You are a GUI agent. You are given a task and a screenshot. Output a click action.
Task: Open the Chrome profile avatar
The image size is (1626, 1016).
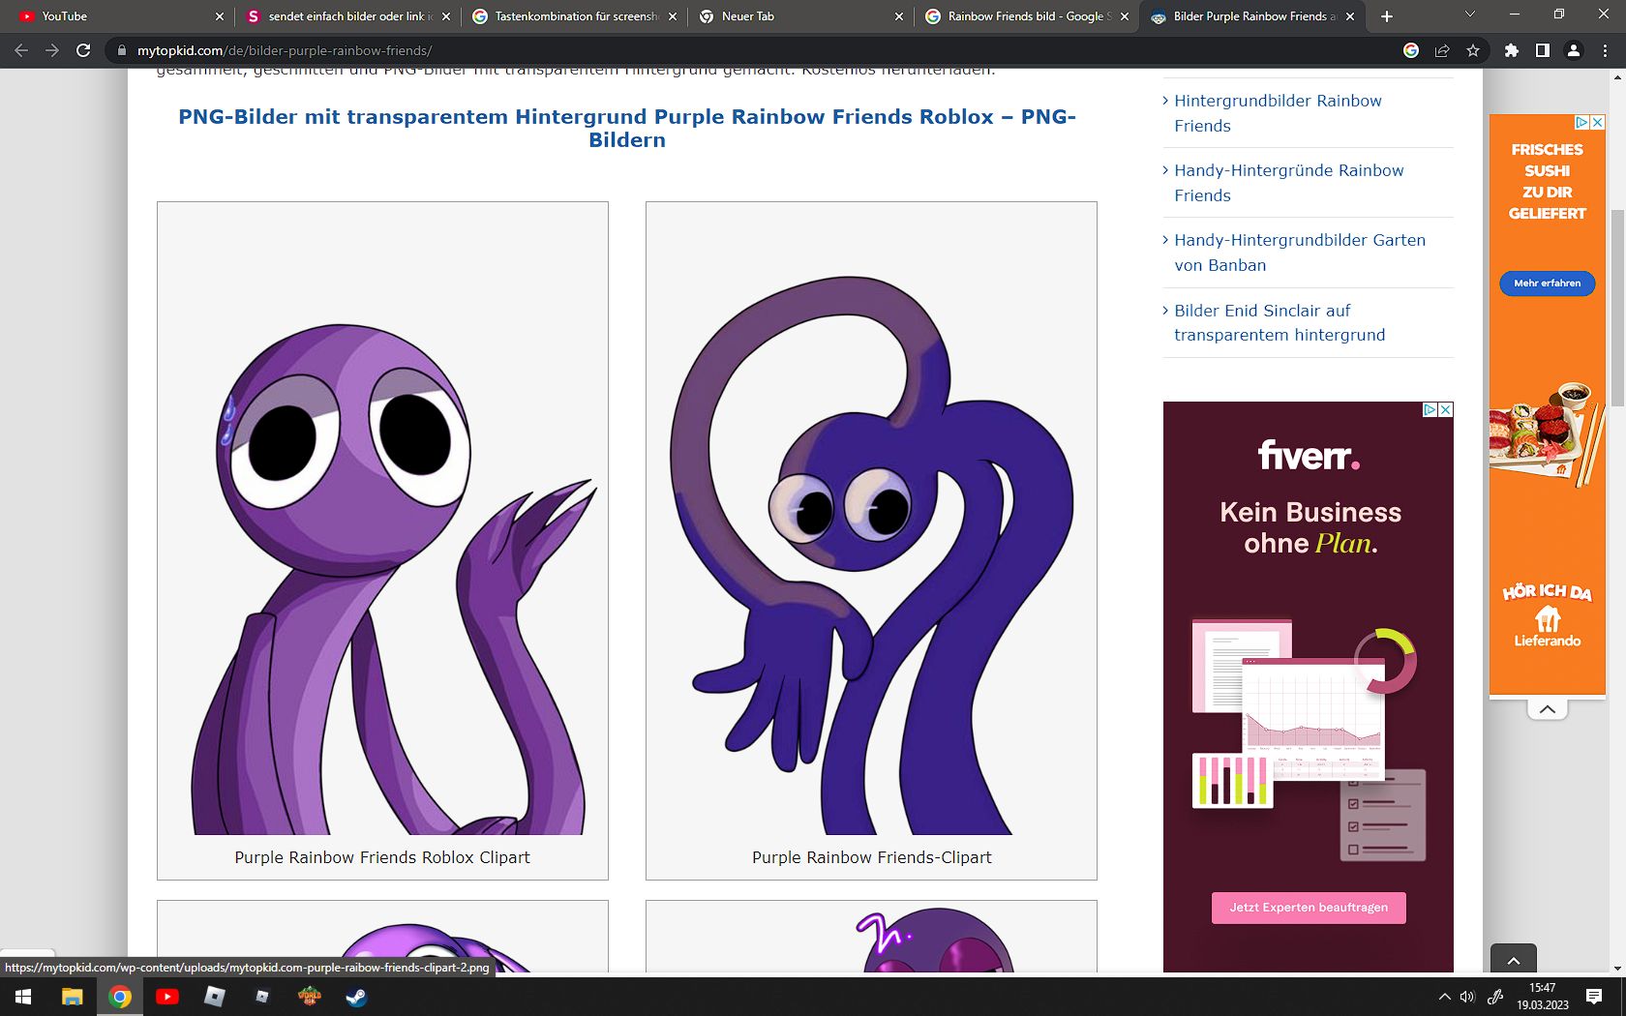1574,50
